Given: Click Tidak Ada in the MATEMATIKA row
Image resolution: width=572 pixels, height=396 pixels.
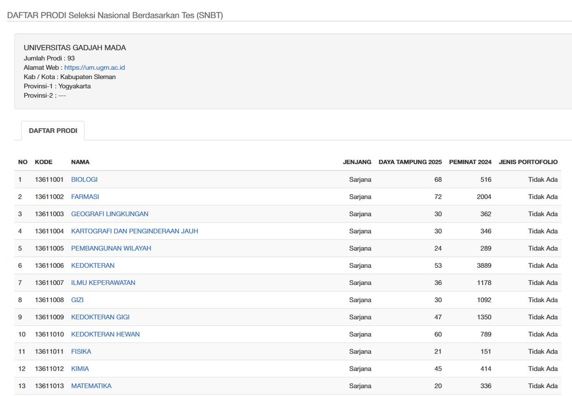Looking at the screenshot, I should coord(543,386).
